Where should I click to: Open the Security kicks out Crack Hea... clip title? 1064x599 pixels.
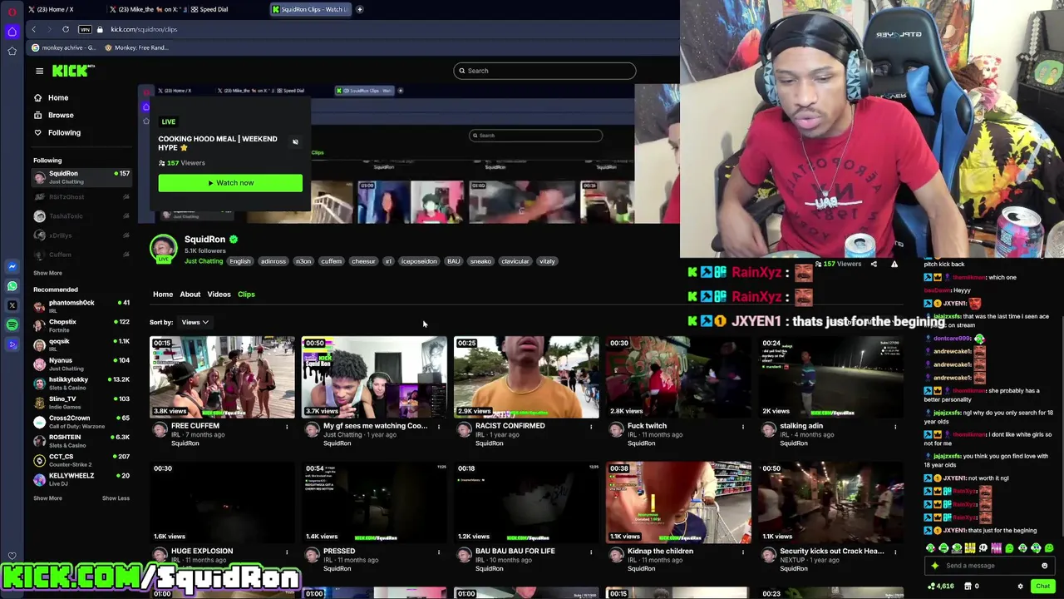tap(831, 551)
